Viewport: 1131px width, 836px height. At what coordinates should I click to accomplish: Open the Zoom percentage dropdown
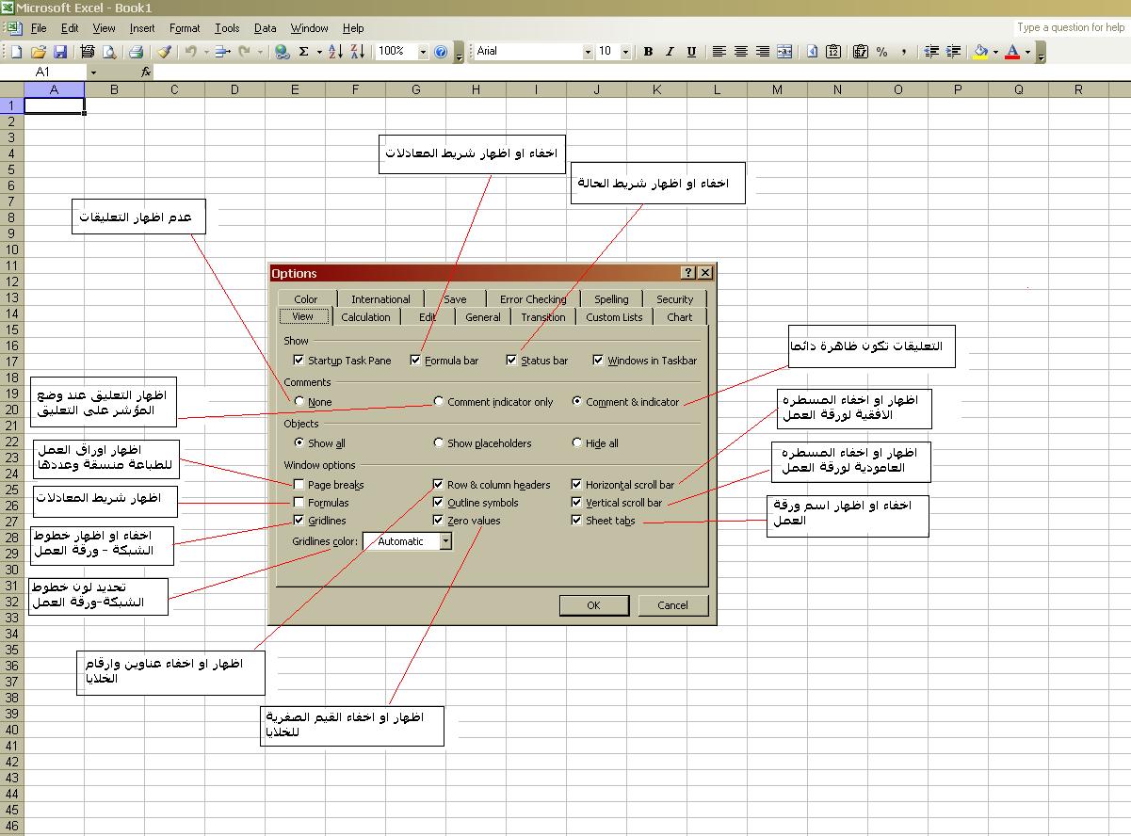(x=423, y=52)
